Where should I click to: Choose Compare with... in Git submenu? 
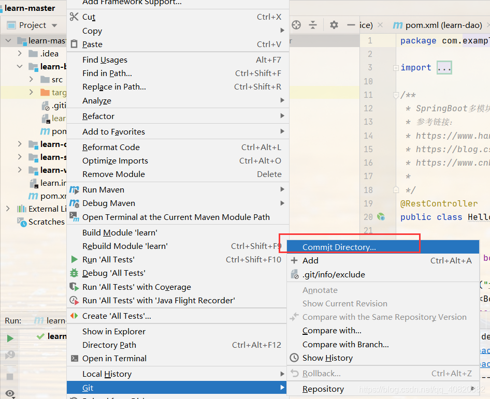click(383, 331)
